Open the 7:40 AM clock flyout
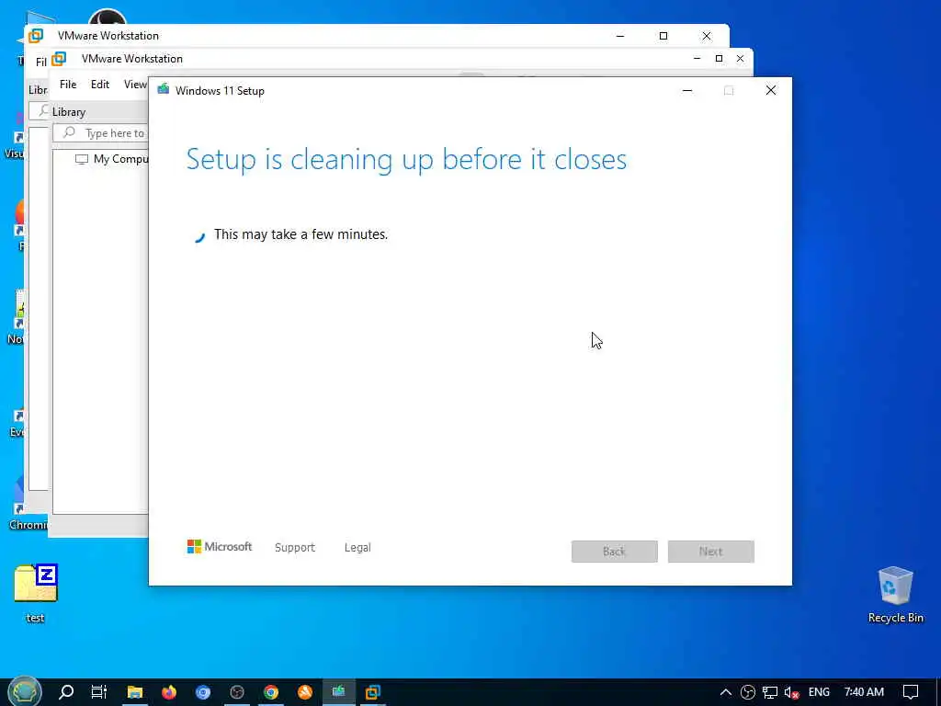The width and height of the screenshot is (941, 706). click(864, 692)
